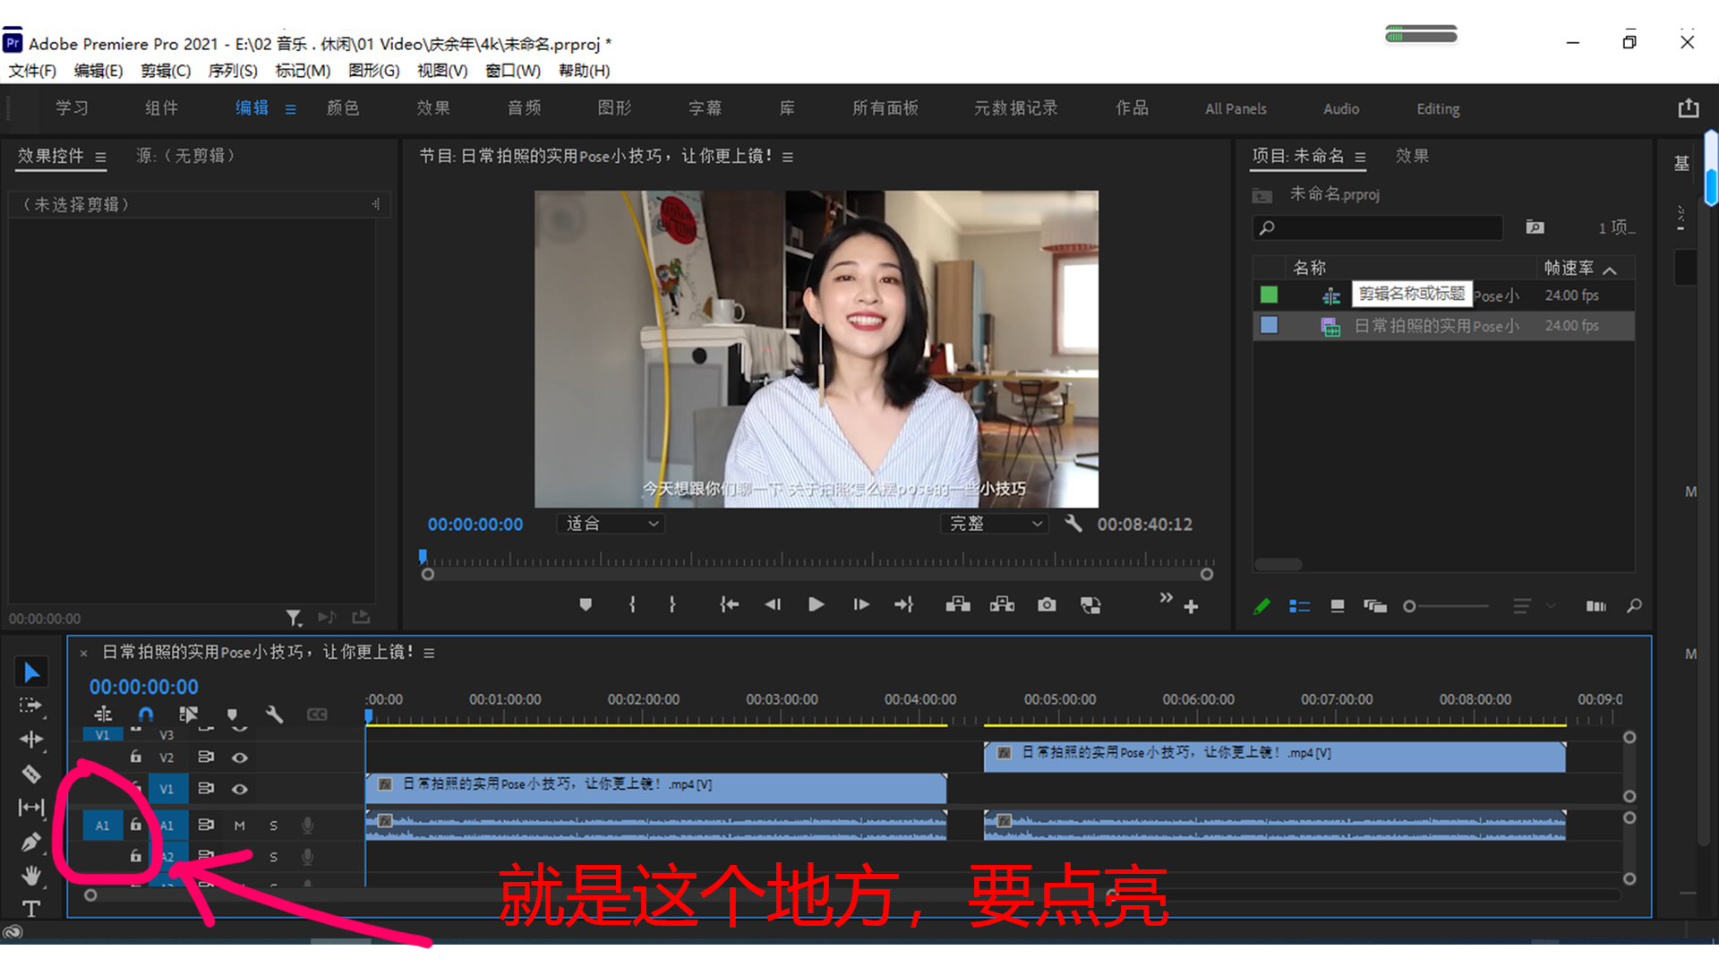
Task: Toggle V1 track output eye
Action: (240, 789)
